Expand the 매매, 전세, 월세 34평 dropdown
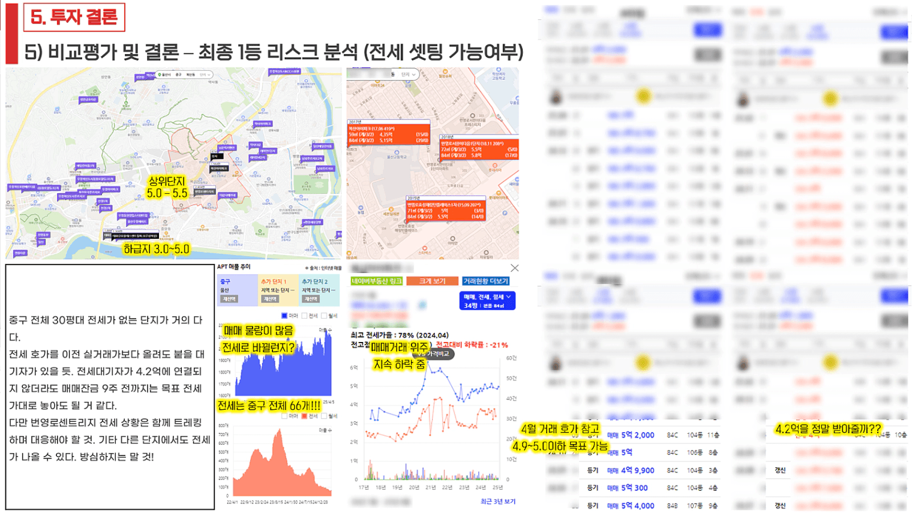 coord(487,301)
